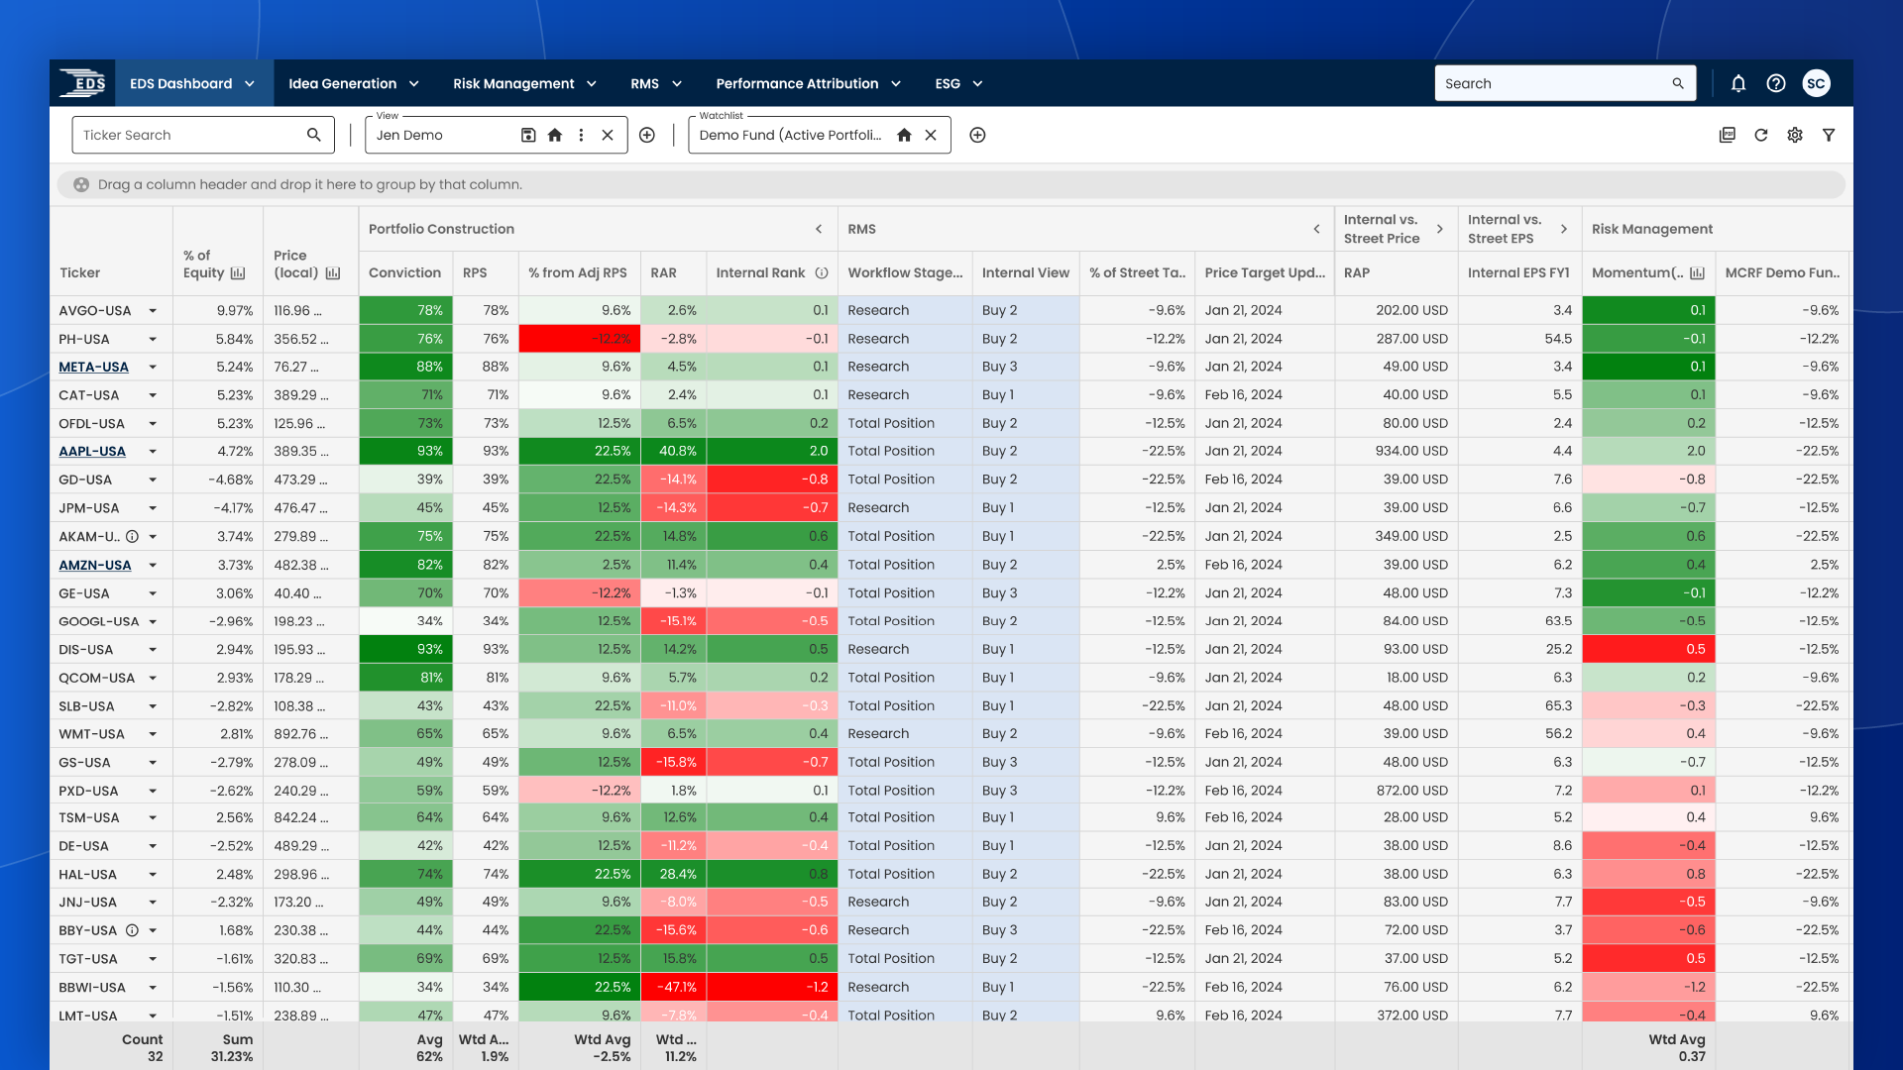The width and height of the screenshot is (1903, 1070).
Task: Clear the Jen Demo view
Action: tap(608, 135)
